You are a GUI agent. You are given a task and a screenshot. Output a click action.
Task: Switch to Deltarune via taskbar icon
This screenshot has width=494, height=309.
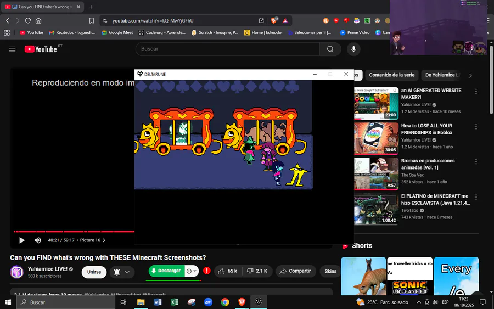pyautogui.click(x=259, y=302)
